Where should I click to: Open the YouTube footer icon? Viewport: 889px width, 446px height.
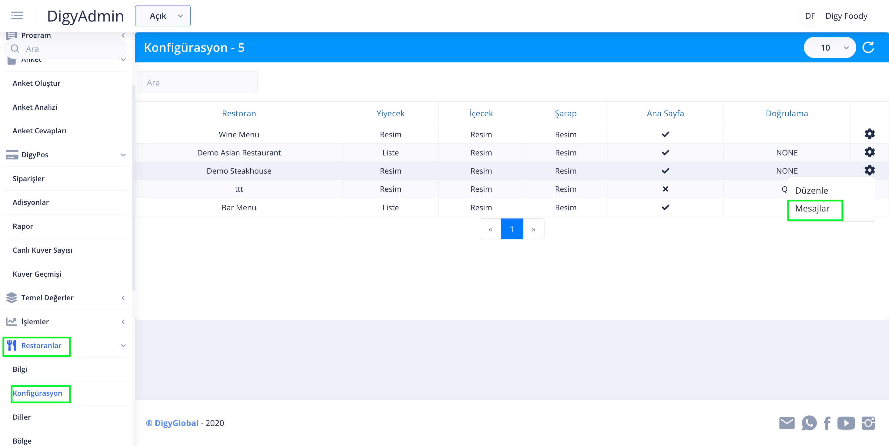[x=846, y=423]
